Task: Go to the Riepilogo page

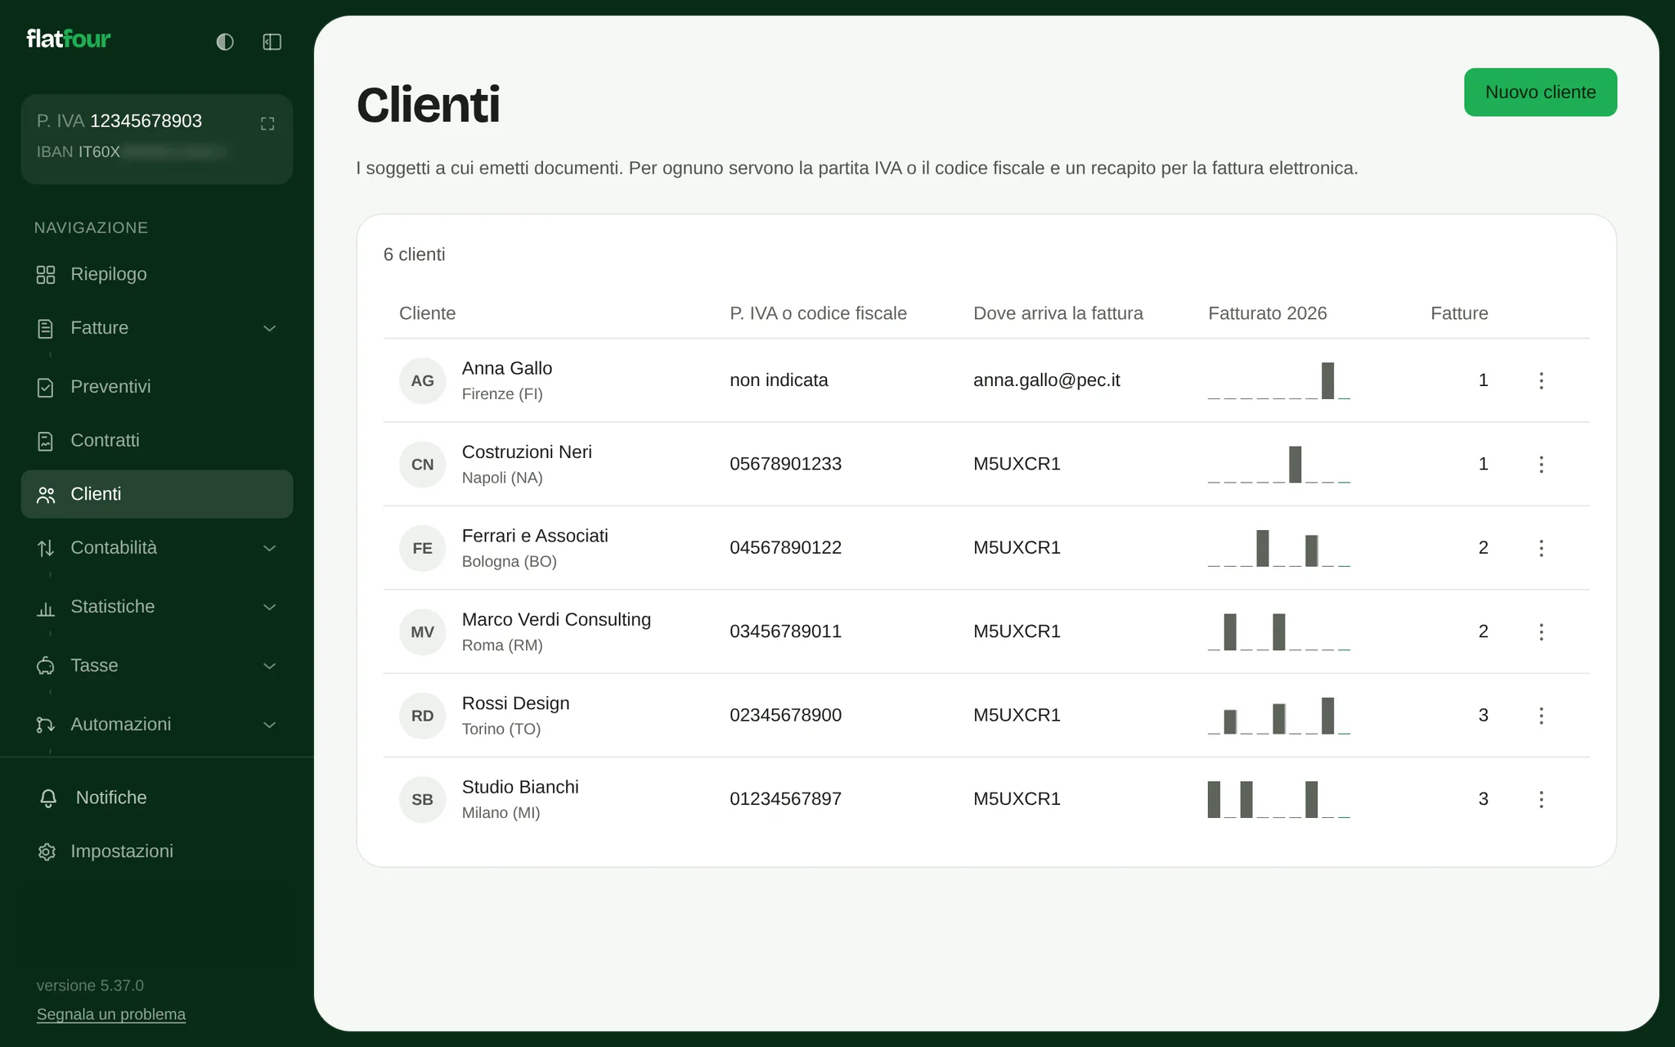Action: click(157, 275)
